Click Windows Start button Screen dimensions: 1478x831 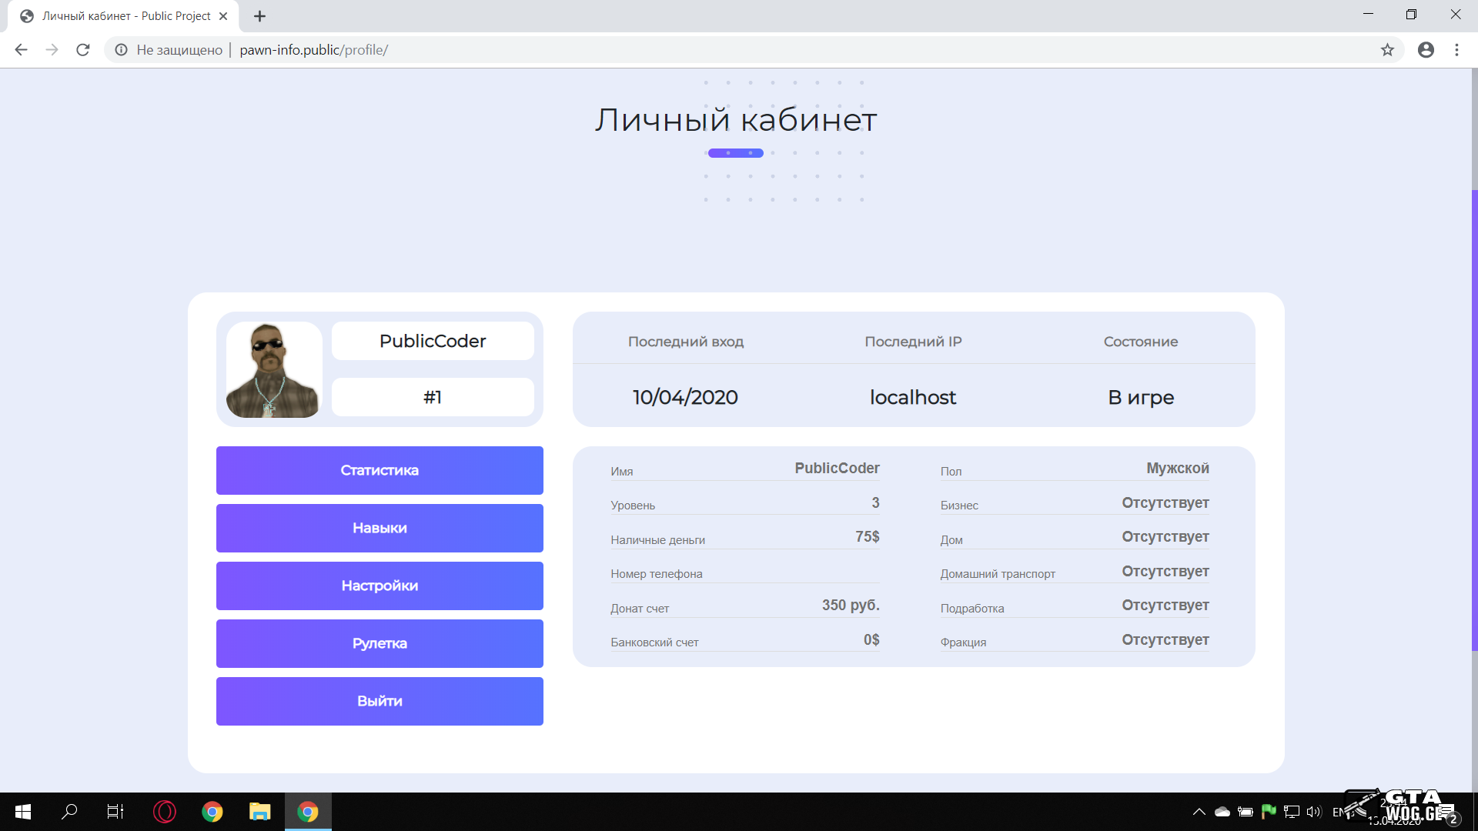coord(23,812)
